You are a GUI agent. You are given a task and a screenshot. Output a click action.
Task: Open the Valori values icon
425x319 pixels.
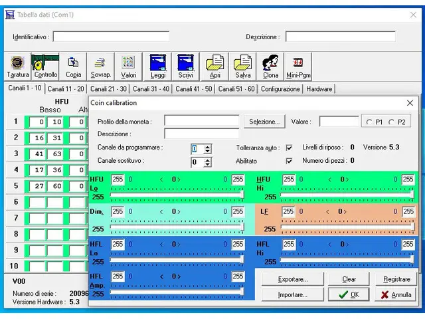(128, 66)
